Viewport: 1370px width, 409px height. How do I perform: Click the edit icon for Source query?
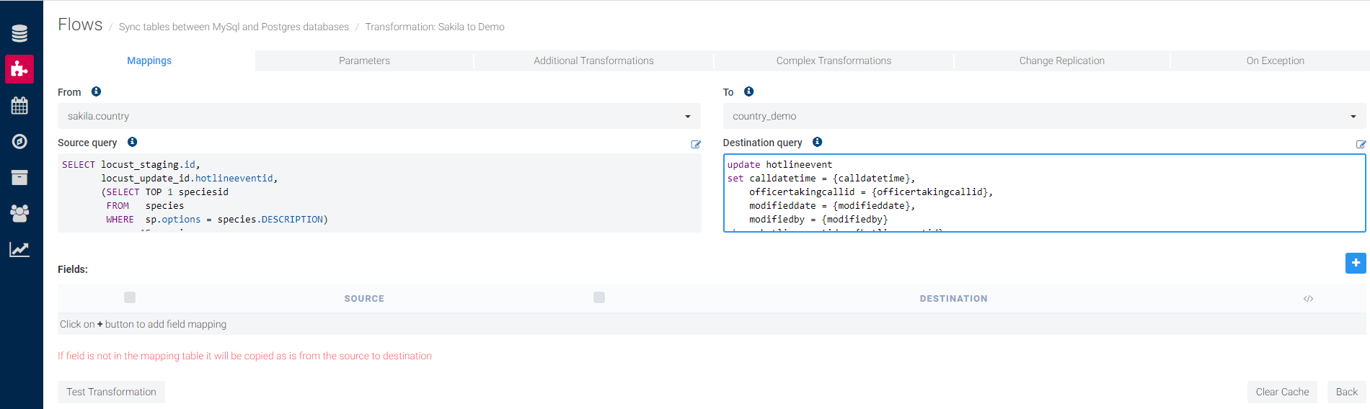point(695,145)
